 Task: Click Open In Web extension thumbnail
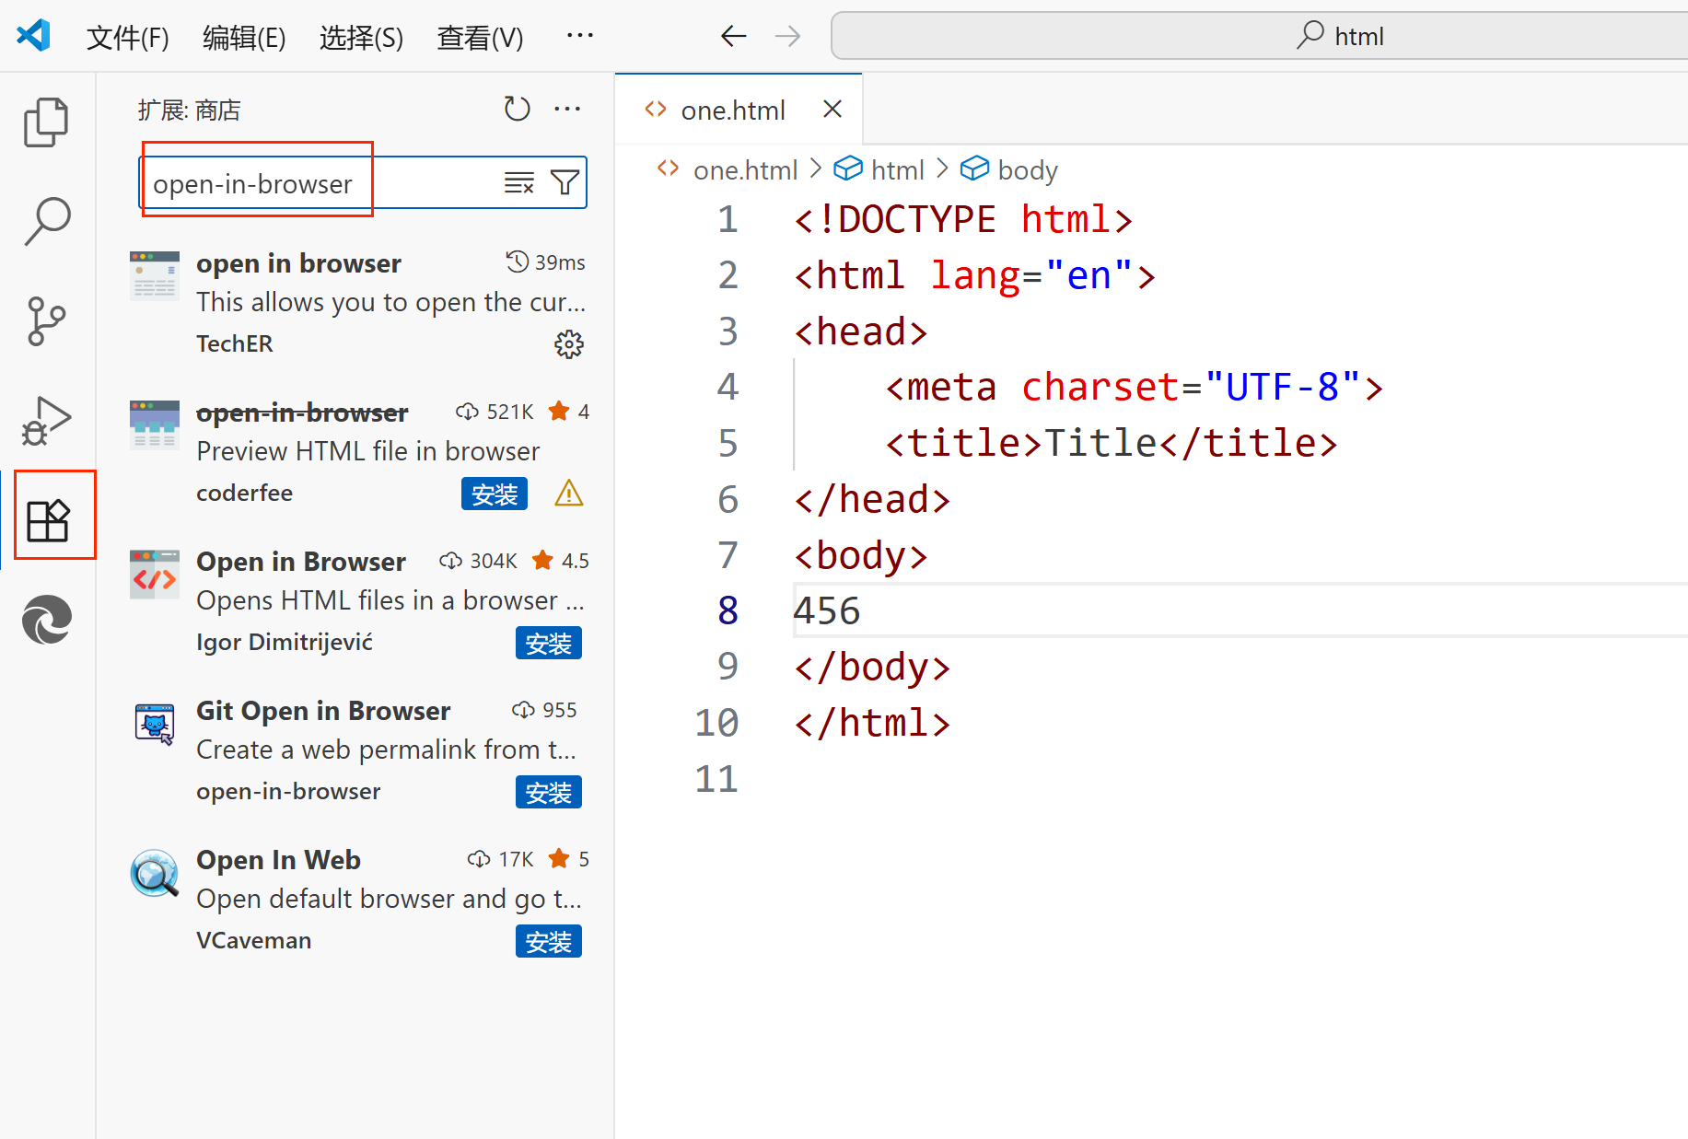155,872
